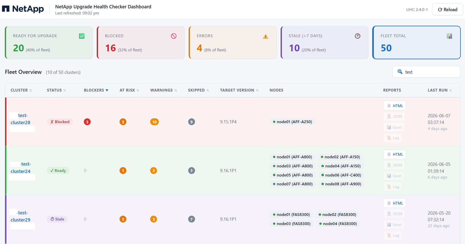This screenshot has width=465, height=244.
Task: Select the Fleet Total summary card
Action: [416, 42]
